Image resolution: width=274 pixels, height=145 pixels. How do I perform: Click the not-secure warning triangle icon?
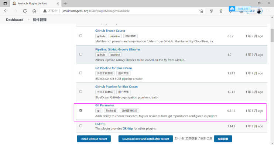click(x=45, y=11)
